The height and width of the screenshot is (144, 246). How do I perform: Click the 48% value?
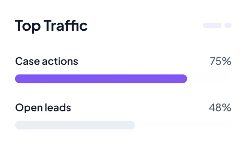220,108
